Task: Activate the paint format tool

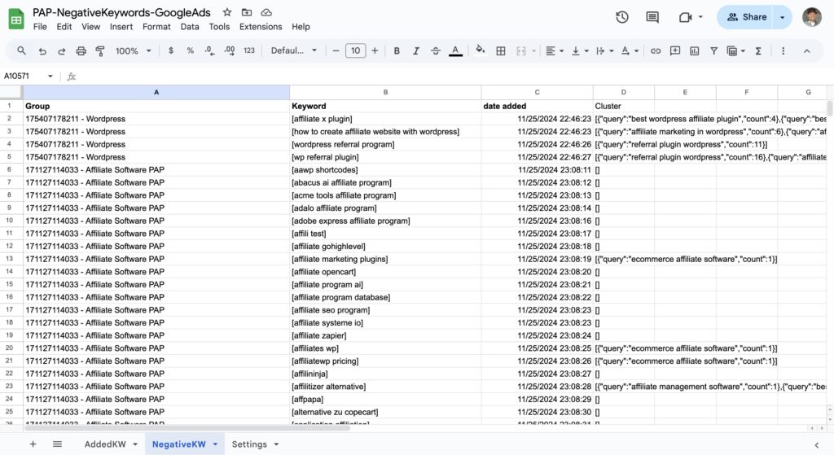Action: (x=100, y=51)
